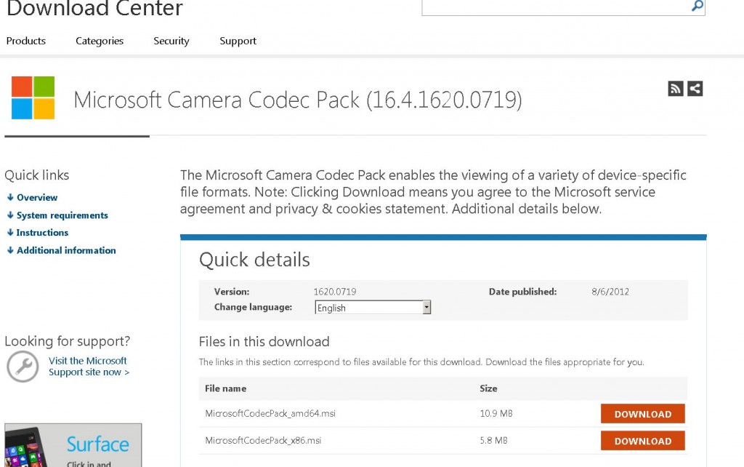Viewport: 744px width, 467px height.
Task: Download MicrosoftCodecPack_amd64.msi
Action: 643,414
